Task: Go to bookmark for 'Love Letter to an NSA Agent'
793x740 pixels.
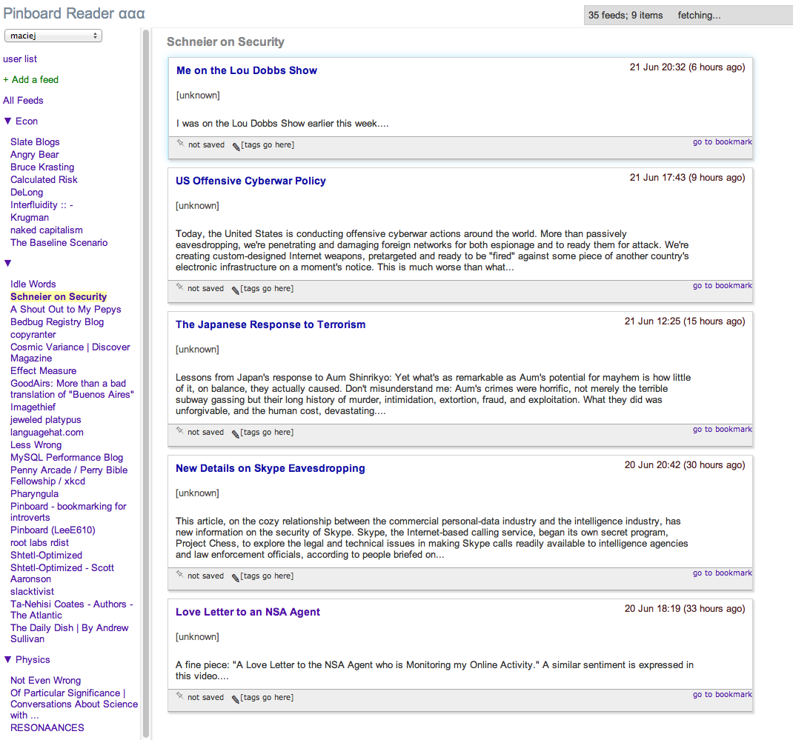Action: [722, 695]
